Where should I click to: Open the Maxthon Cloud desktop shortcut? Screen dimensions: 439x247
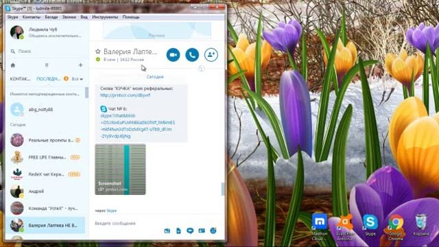tap(320, 227)
